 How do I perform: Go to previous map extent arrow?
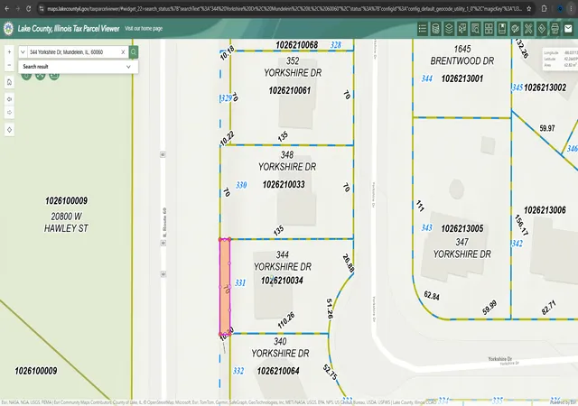click(x=10, y=99)
